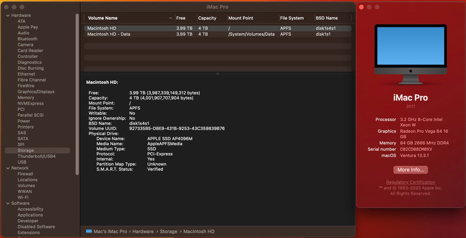The height and width of the screenshot is (238, 466).
Task: Click the iMac Pro computer image
Action: [x=411, y=55]
